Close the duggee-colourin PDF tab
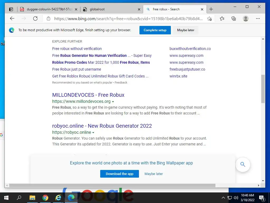This screenshot has width=270, height=203. pos(76,9)
